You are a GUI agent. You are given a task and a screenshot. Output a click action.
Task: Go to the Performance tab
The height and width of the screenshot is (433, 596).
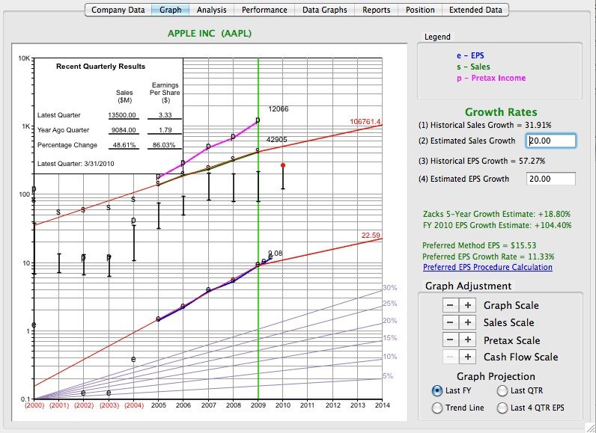pyautogui.click(x=264, y=10)
